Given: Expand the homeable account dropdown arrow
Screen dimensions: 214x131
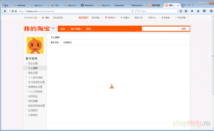Looking at the screenshot, I should [x=39, y=18].
